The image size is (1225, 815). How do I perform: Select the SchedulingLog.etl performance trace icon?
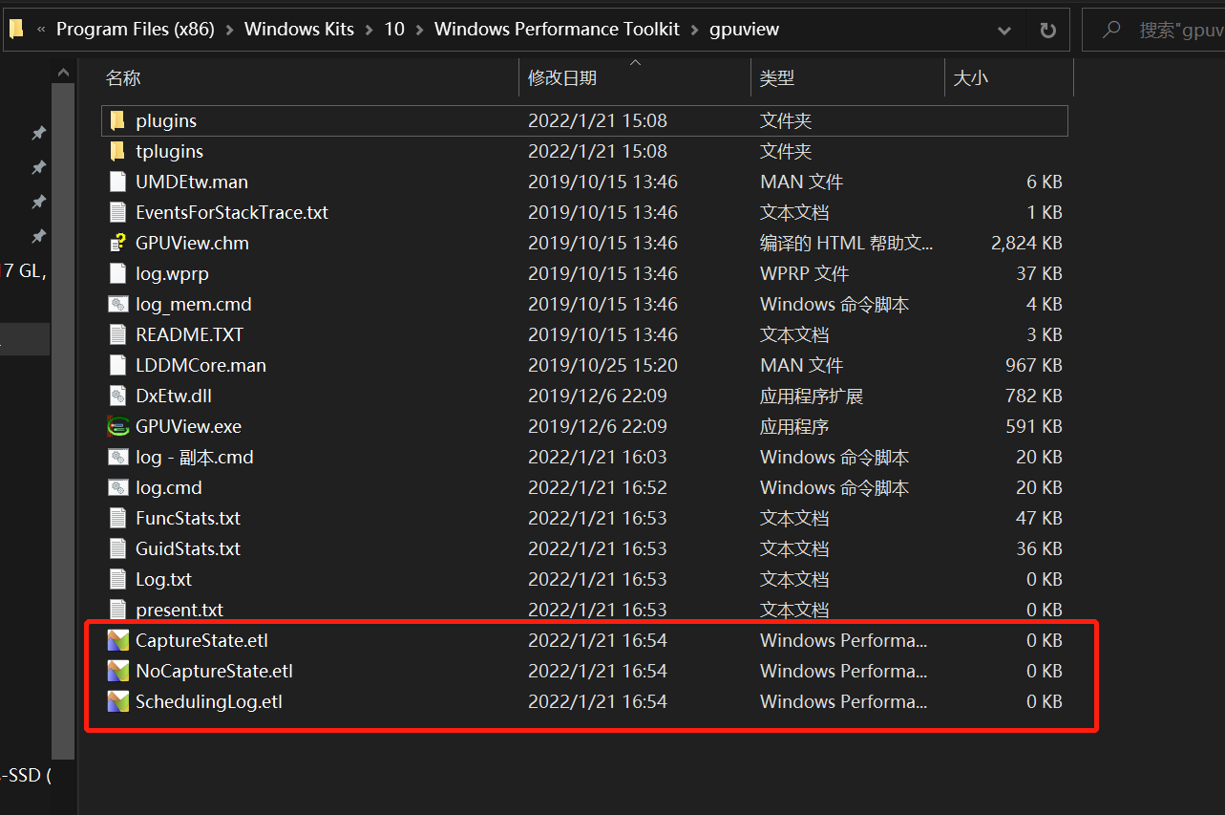[117, 701]
